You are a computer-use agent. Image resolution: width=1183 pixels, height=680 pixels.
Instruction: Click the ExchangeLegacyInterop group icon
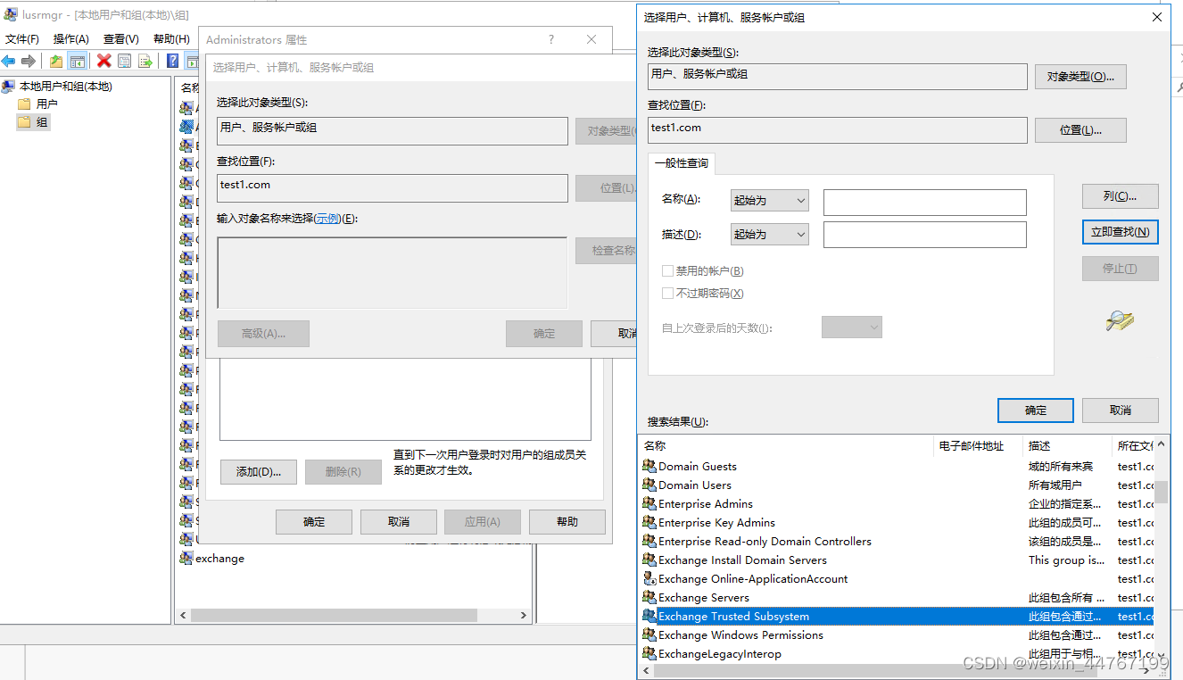pos(649,653)
